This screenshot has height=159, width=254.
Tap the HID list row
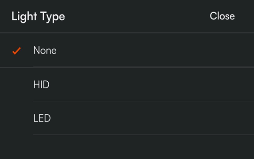[127, 84]
